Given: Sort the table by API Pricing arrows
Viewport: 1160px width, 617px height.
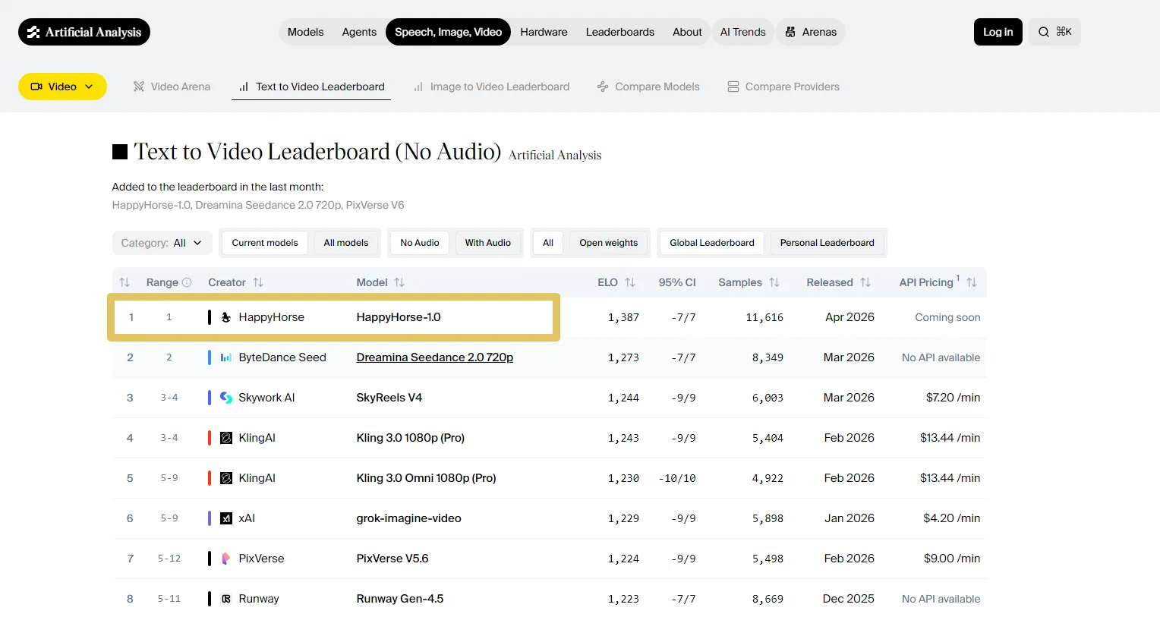Looking at the screenshot, I should (x=972, y=282).
